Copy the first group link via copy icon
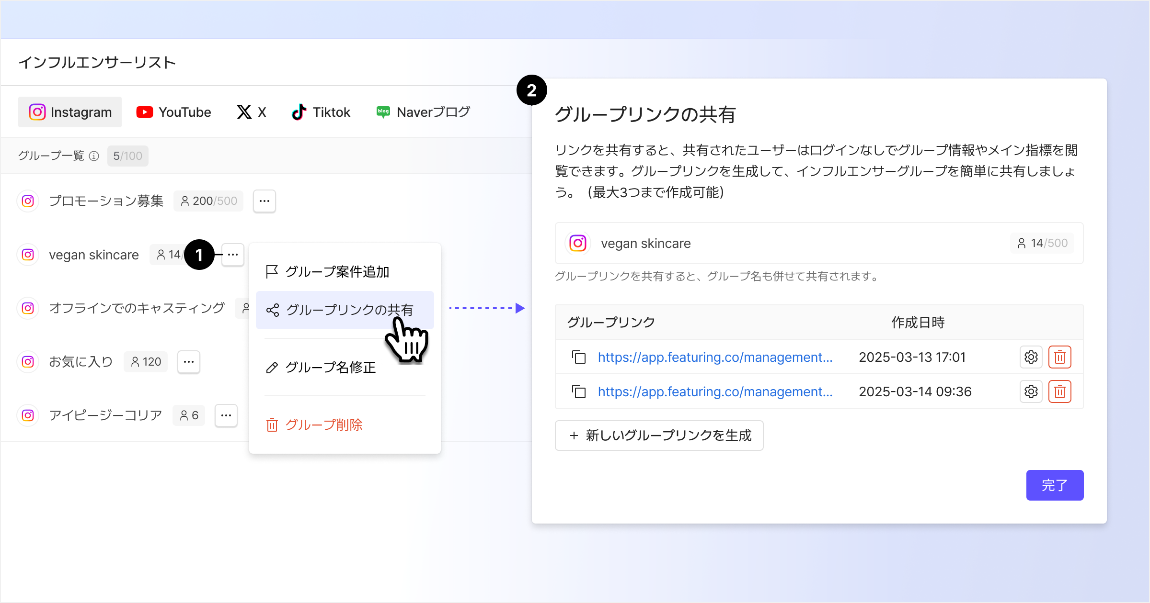Image resolution: width=1150 pixels, height=603 pixels. [x=579, y=357]
